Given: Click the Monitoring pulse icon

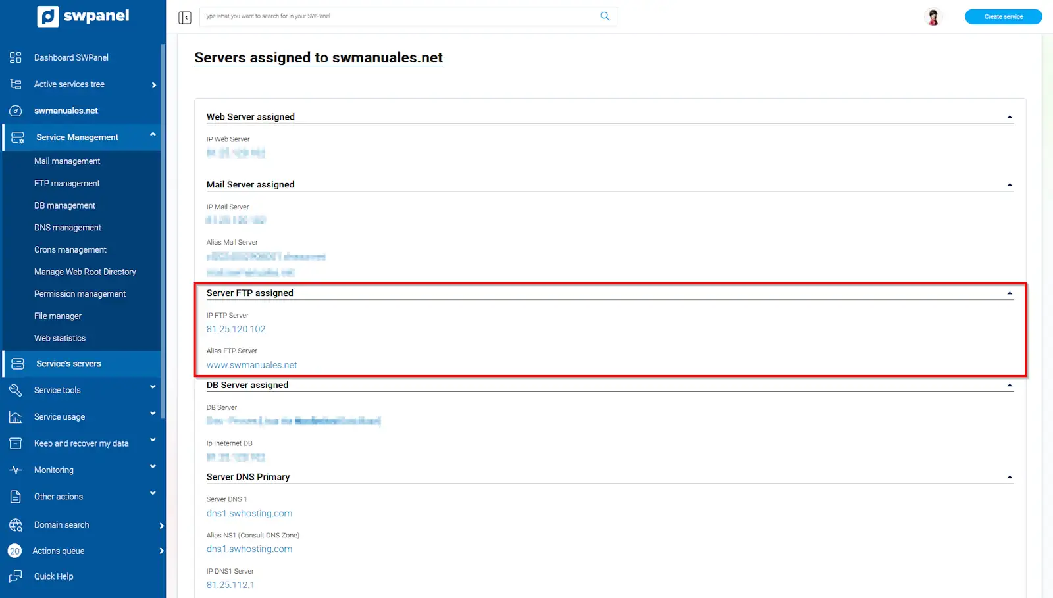Looking at the screenshot, I should pos(16,470).
